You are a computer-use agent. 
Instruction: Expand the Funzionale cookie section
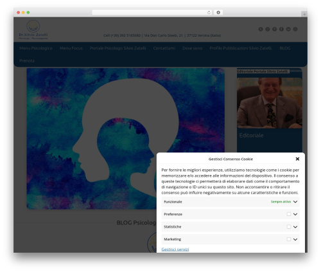pos(295,202)
